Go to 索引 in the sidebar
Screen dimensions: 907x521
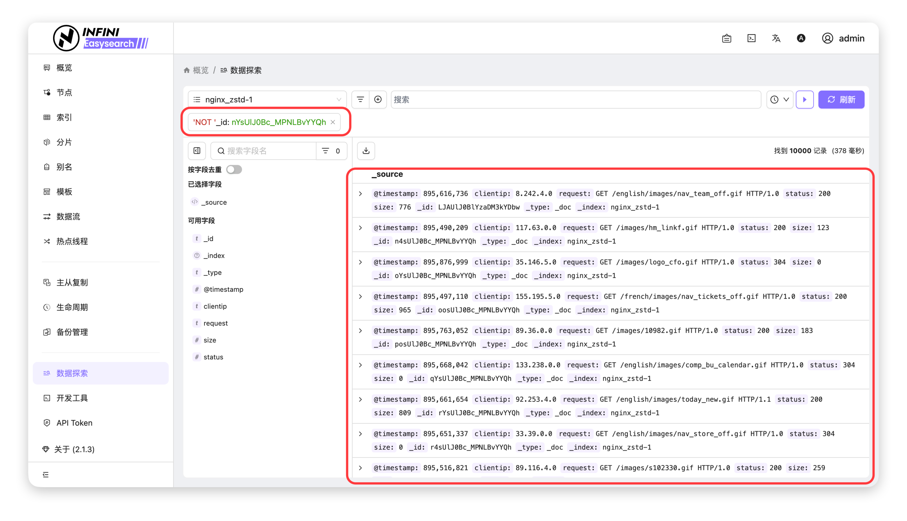pyautogui.click(x=64, y=117)
